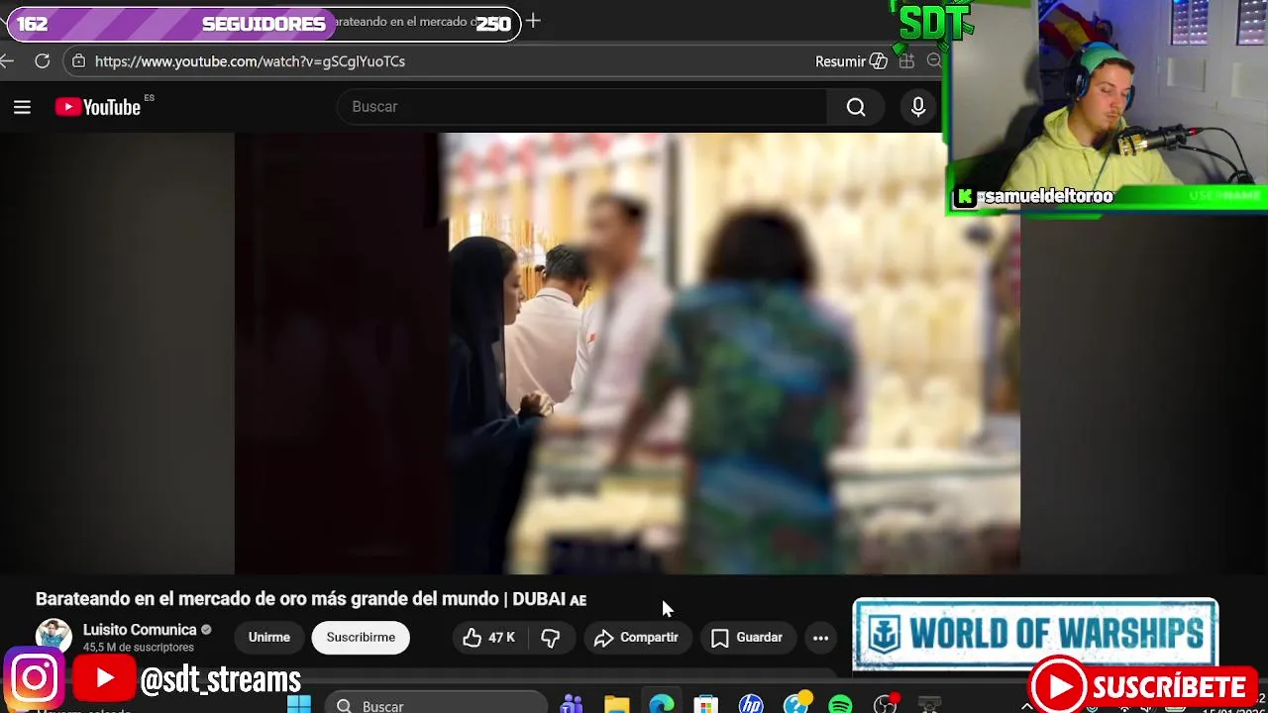Click the YouTube search field 'Buscar'
Image resolution: width=1268 pixels, height=713 pixels.
[582, 107]
